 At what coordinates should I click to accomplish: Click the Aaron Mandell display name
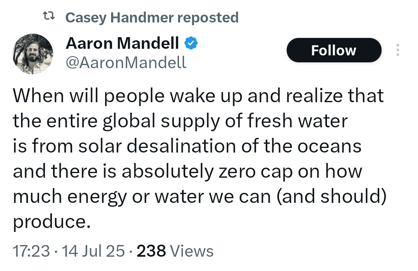tap(122, 43)
